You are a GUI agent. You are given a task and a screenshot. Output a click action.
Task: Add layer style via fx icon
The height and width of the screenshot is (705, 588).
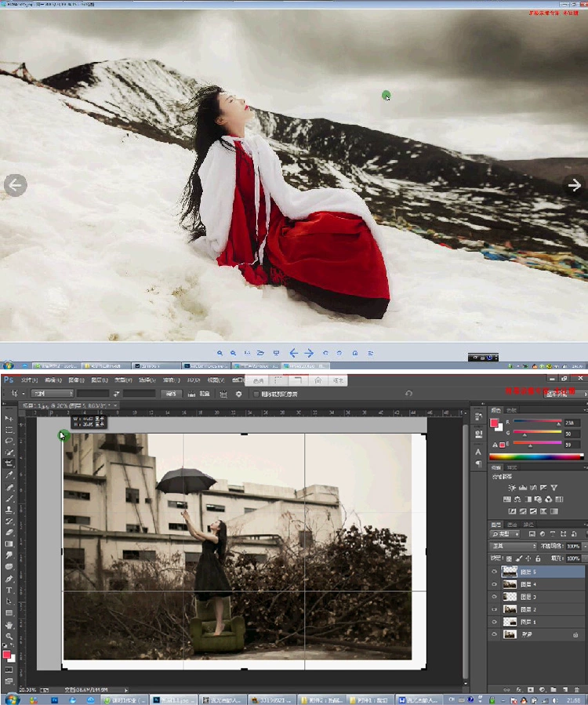click(518, 689)
